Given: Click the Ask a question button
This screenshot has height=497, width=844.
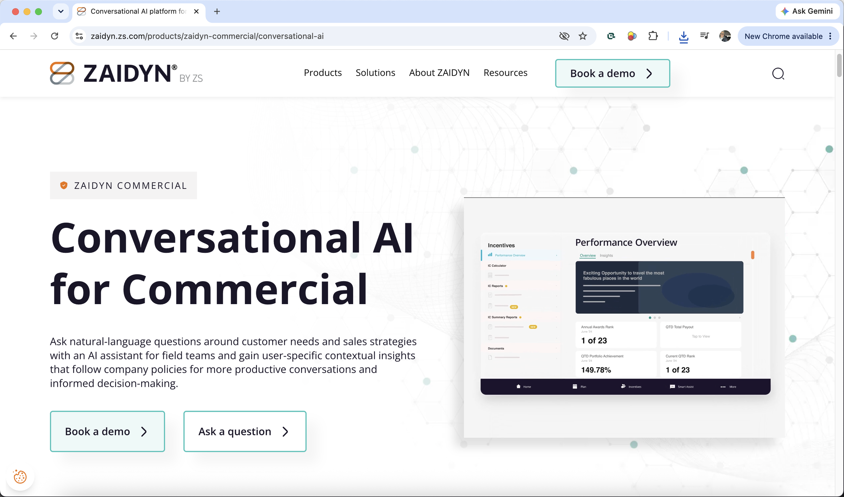Looking at the screenshot, I should [245, 431].
